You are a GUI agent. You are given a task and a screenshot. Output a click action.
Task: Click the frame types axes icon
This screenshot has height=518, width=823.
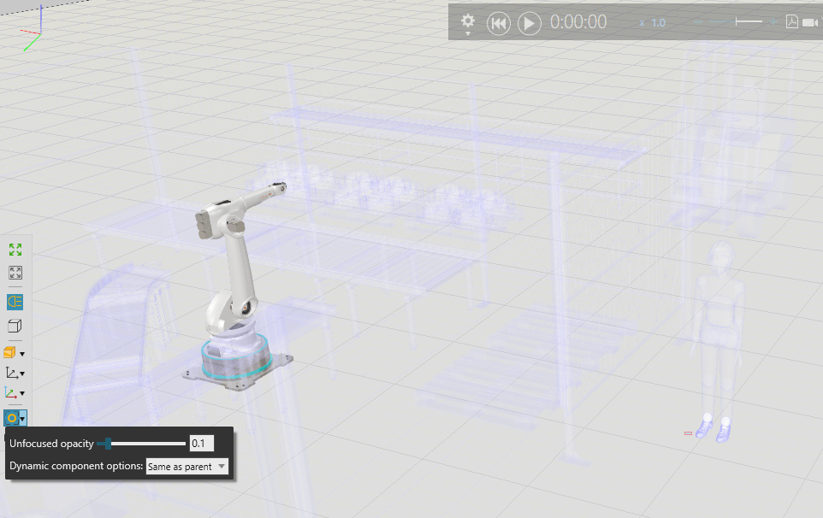tap(11, 373)
